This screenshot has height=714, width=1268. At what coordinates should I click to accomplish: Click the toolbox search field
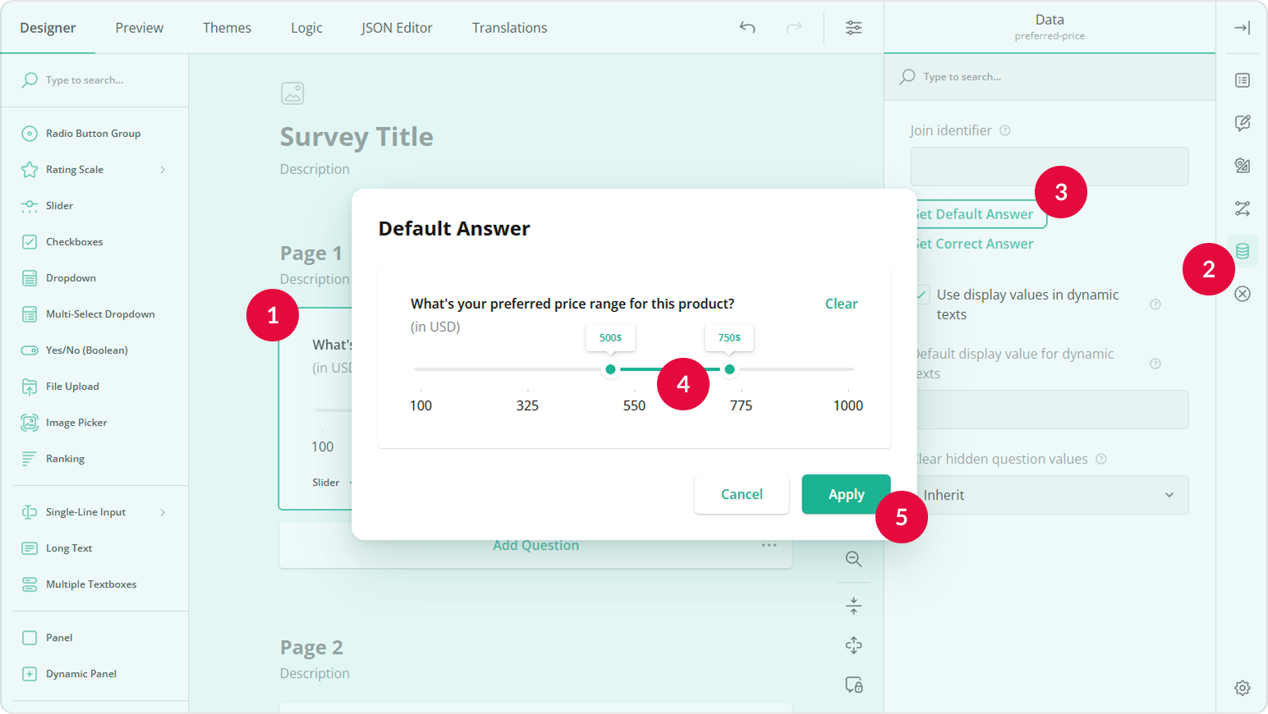pos(94,80)
